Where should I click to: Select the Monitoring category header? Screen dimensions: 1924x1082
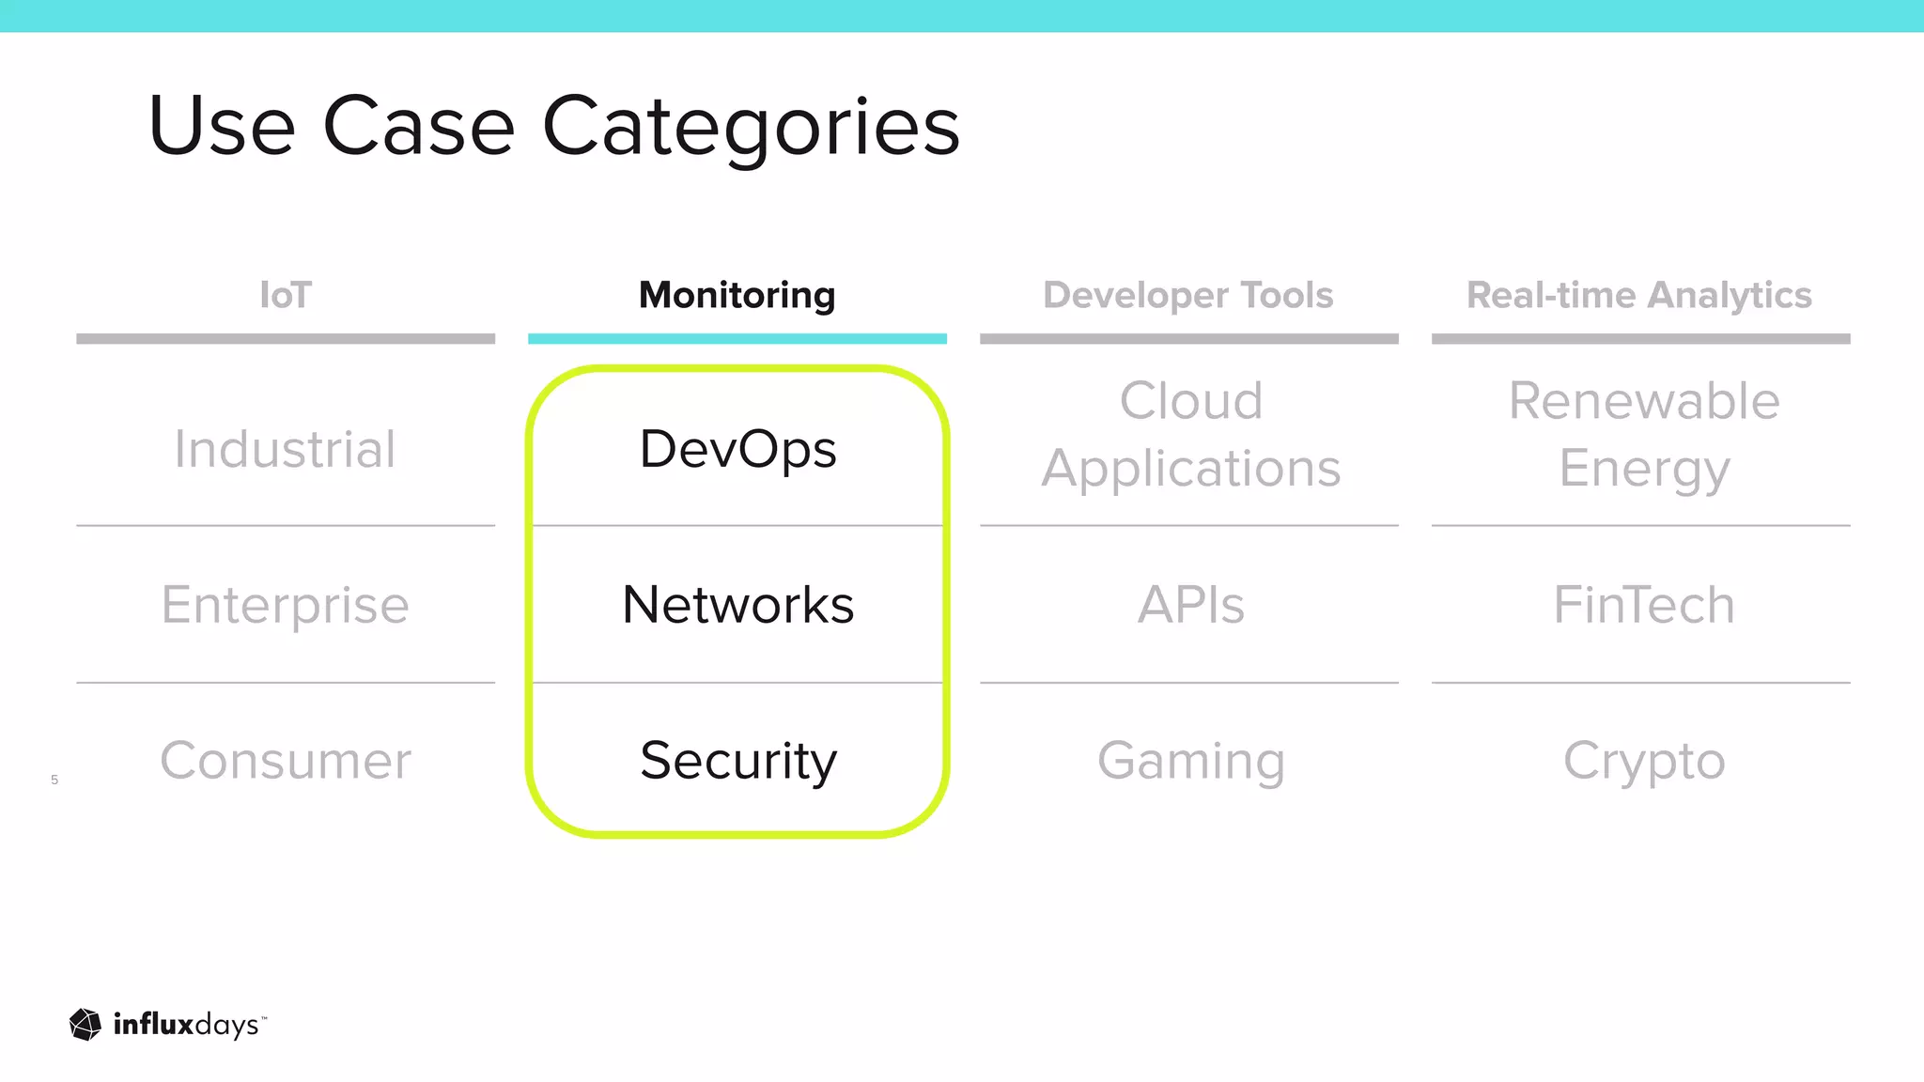point(737,295)
